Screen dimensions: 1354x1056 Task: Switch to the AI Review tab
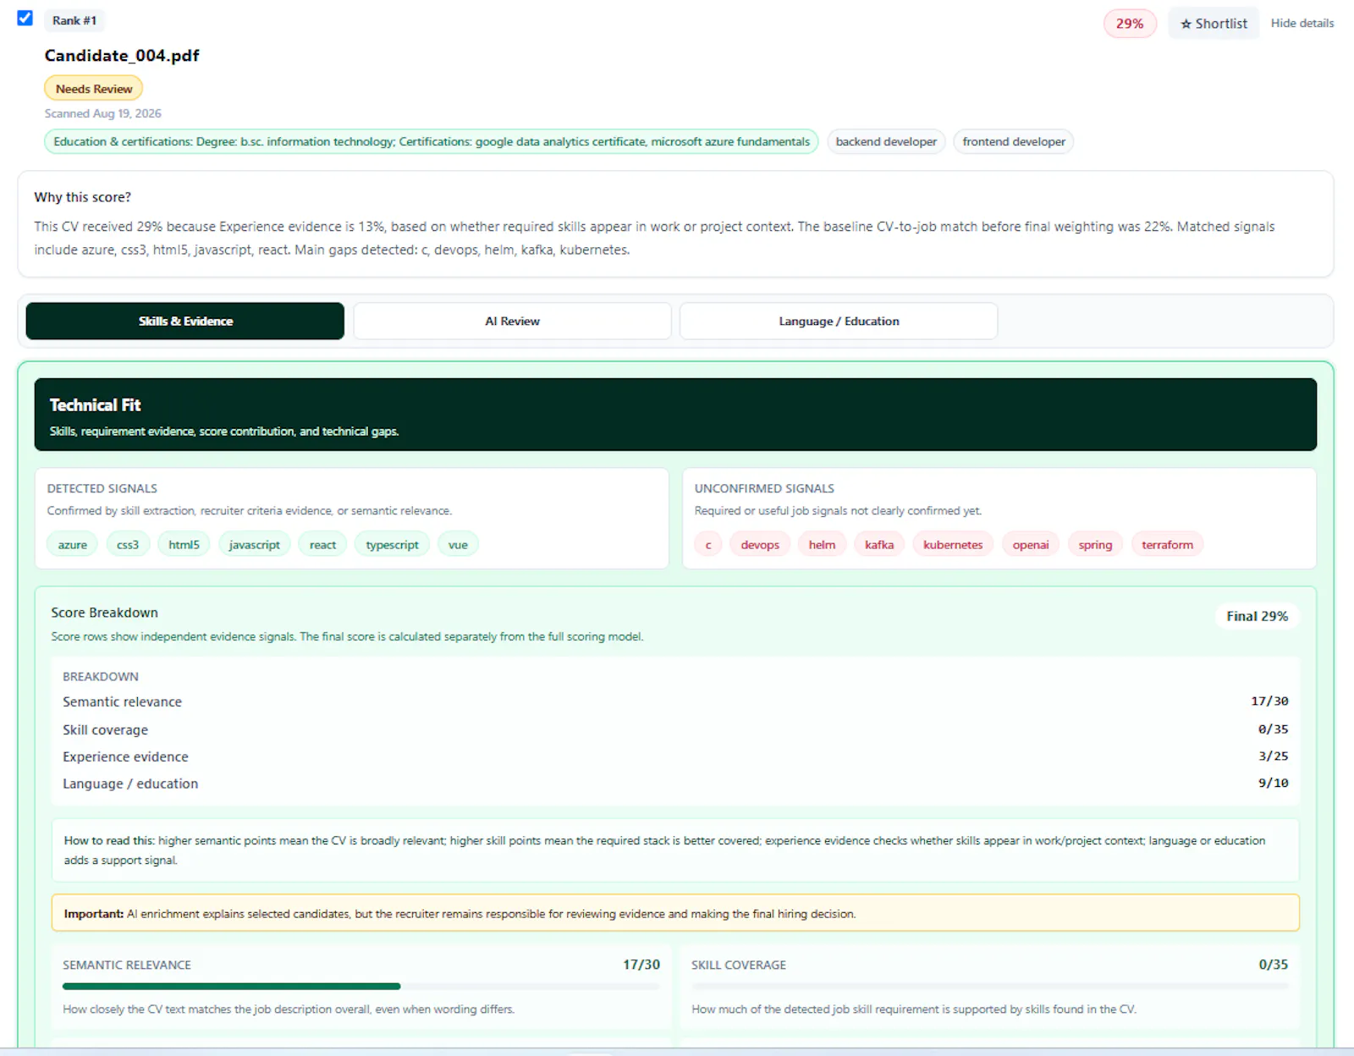click(x=512, y=322)
